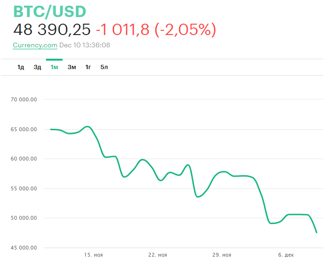Screen dimensions: 327x268
Task: Show the 5л five-year range
Action: [x=104, y=67]
